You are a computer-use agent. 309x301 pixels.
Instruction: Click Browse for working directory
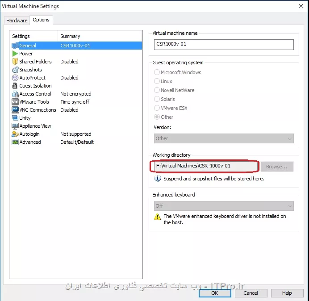(277, 167)
